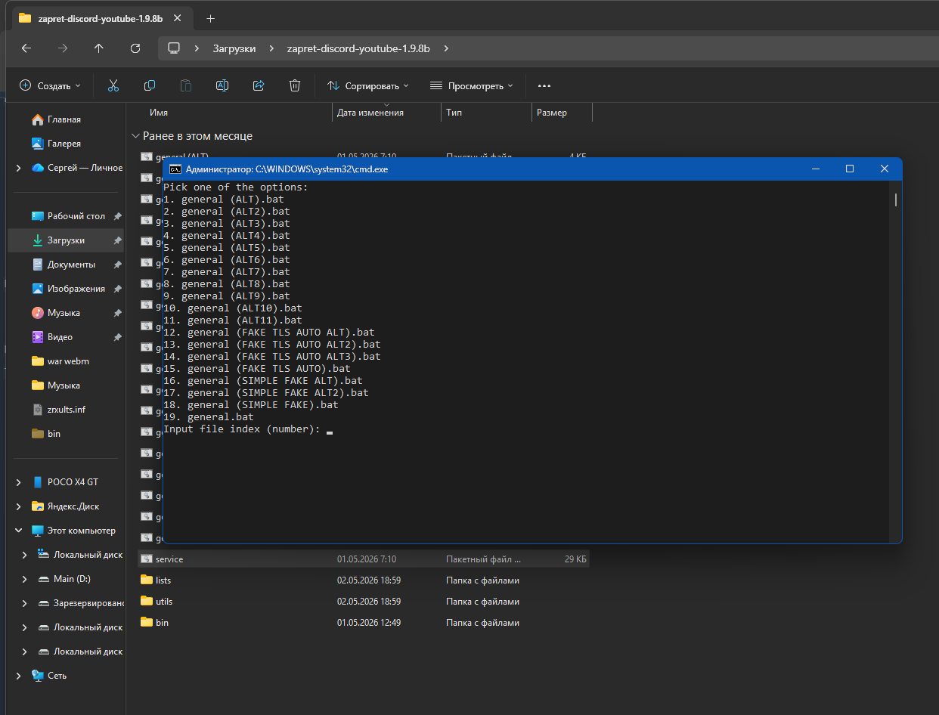The width and height of the screenshot is (939, 715).
Task: Expand the Main (D:) drive node
Action: [25, 579]
